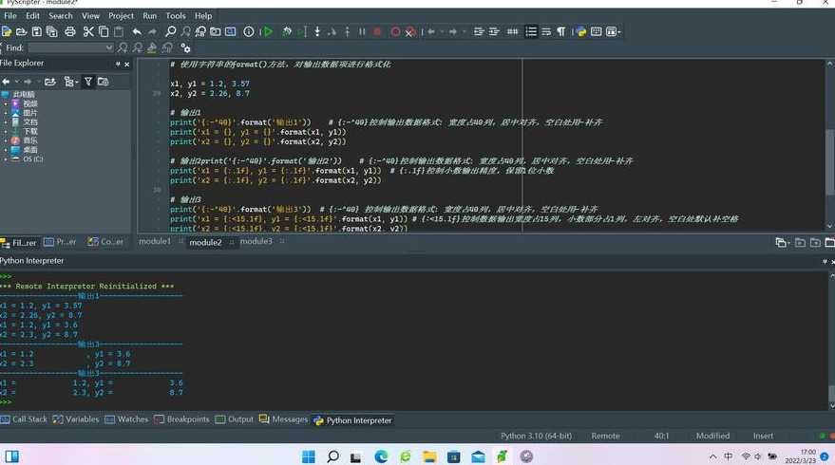This screenshot has width=835, height=465.
Task: Open the Run menu
Action: point(150,16)
